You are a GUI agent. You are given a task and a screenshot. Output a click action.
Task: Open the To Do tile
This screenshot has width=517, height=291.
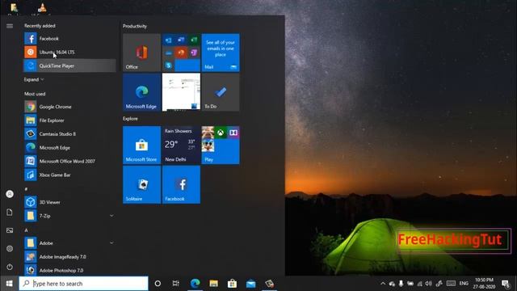[221, 92]
